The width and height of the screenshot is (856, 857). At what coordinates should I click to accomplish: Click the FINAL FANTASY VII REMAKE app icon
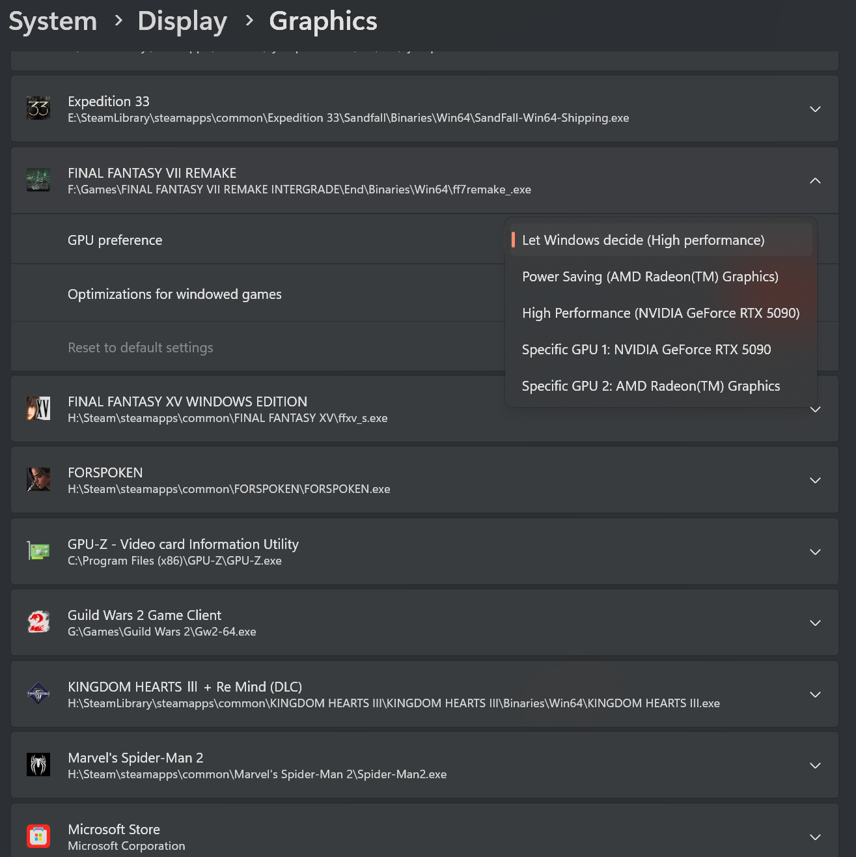(38, 180)
